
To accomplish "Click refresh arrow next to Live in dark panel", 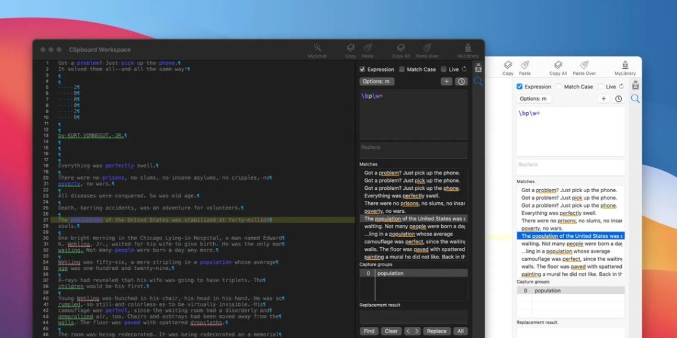I will (464, 69).
